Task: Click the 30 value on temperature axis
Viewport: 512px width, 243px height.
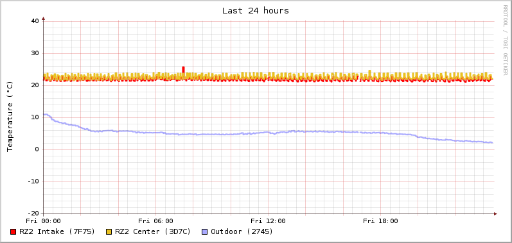Action: [x=35, y=53]
